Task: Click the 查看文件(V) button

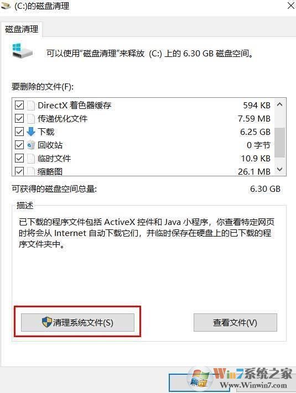Action: 235,322
